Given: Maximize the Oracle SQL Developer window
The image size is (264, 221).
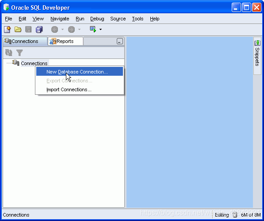Looking at the screenshot, I should click(x=246, y=8).
